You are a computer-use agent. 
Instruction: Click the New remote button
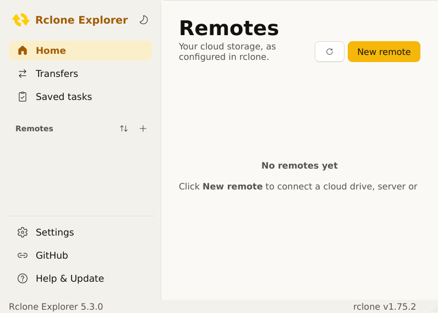click(x=384, y=52)
